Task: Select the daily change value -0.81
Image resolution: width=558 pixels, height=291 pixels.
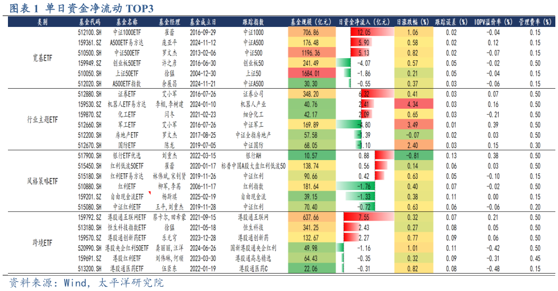Action: point(413,156)
